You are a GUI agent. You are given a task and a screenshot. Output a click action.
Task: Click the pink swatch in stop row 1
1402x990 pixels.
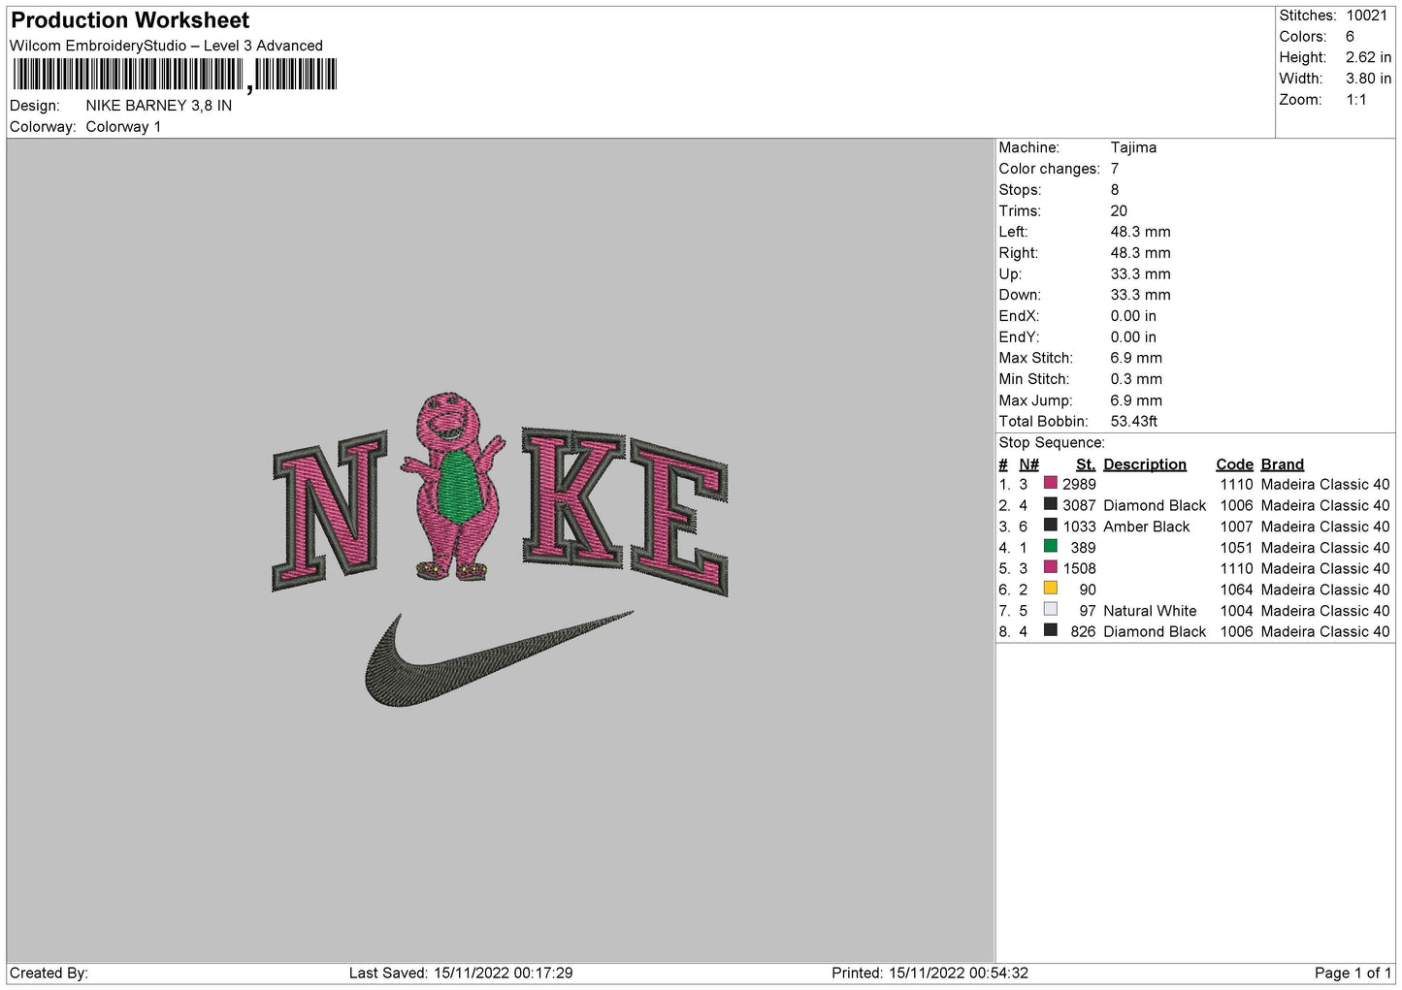(1050, 483)
